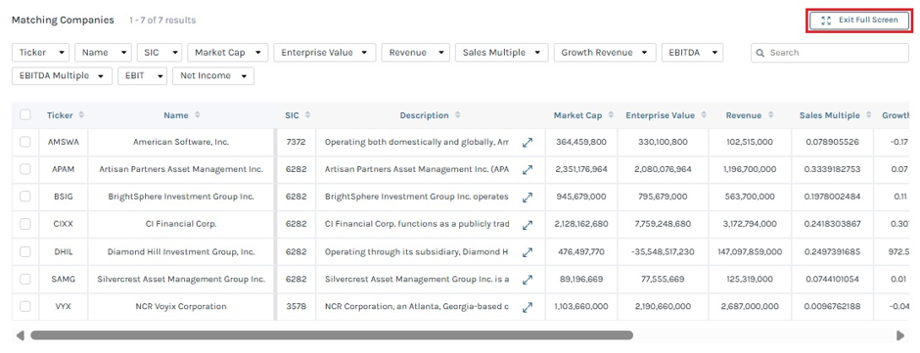Open the Revenue filter dropdown
This screenshot has height=353, width=920.
pyautogui.click(x=415, y=52)
